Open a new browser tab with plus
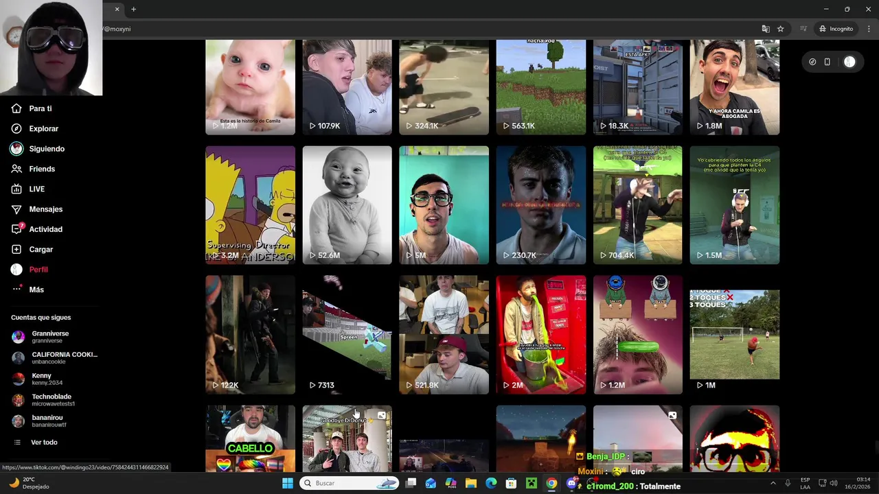 (134, 9)
